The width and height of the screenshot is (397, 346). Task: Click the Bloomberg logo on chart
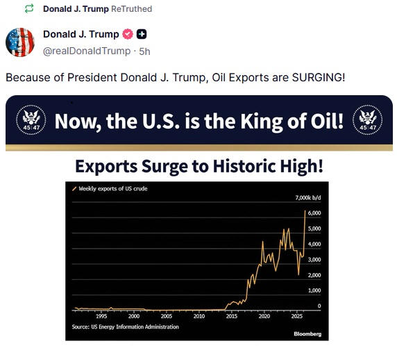(x=307, y=333)
